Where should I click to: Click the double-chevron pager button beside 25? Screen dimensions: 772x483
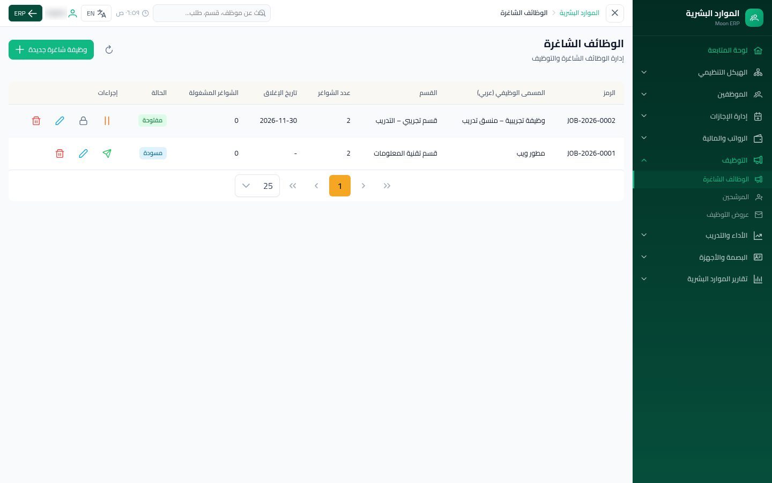tap(293, 186)
